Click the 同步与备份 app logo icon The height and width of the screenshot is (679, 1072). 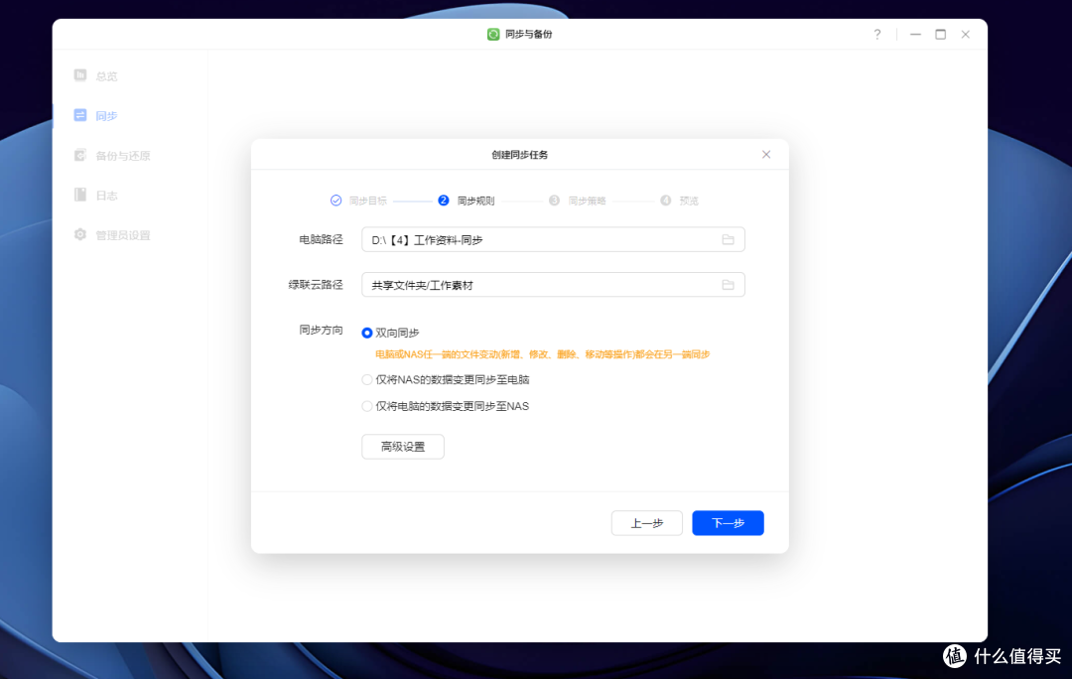493,34
